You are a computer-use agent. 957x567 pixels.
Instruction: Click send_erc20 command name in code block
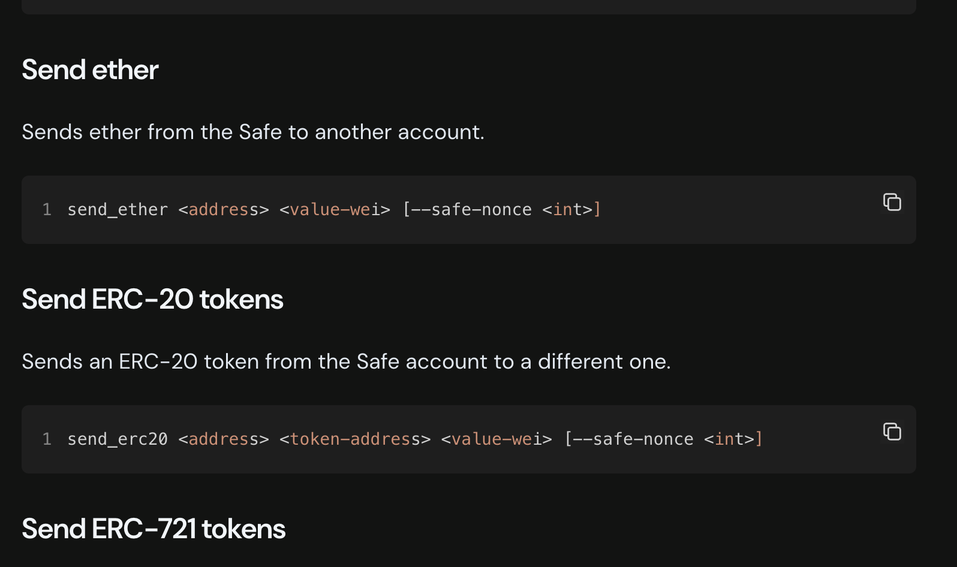pyautogui.click(x=118, y=439)
